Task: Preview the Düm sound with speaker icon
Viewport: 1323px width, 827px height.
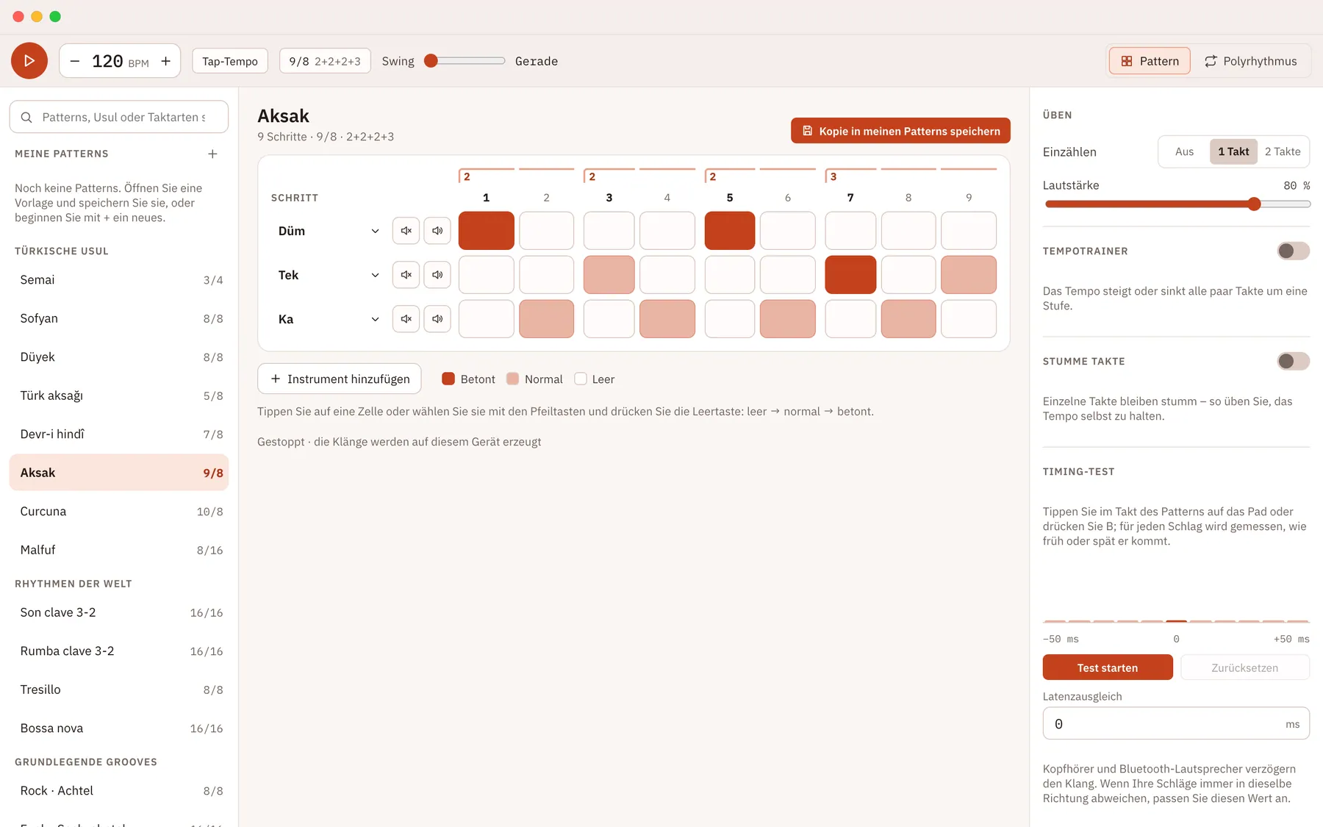Action: pos(437,231)
